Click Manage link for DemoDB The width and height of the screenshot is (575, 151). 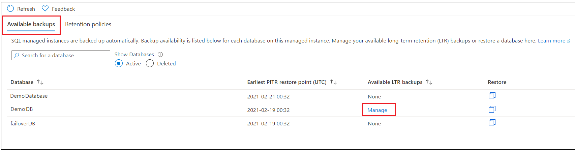[377, 110]
